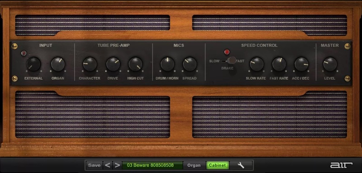The image size is (362, 173).
Task: Save the current preset
Action: pos(94,165)
